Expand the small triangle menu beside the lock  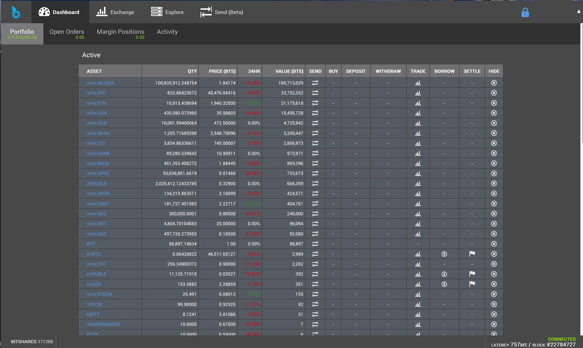pos(578,11)
